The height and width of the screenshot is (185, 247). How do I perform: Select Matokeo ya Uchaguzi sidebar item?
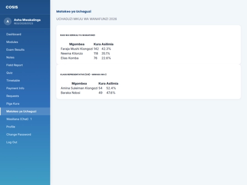pos(25,111)
